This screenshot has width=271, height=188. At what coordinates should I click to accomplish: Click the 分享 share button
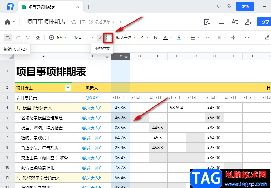pyautogui.click(x=264, y=22)
